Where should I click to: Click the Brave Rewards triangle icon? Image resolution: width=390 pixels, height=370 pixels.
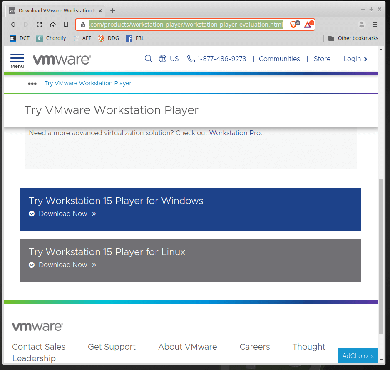(308, 25)
